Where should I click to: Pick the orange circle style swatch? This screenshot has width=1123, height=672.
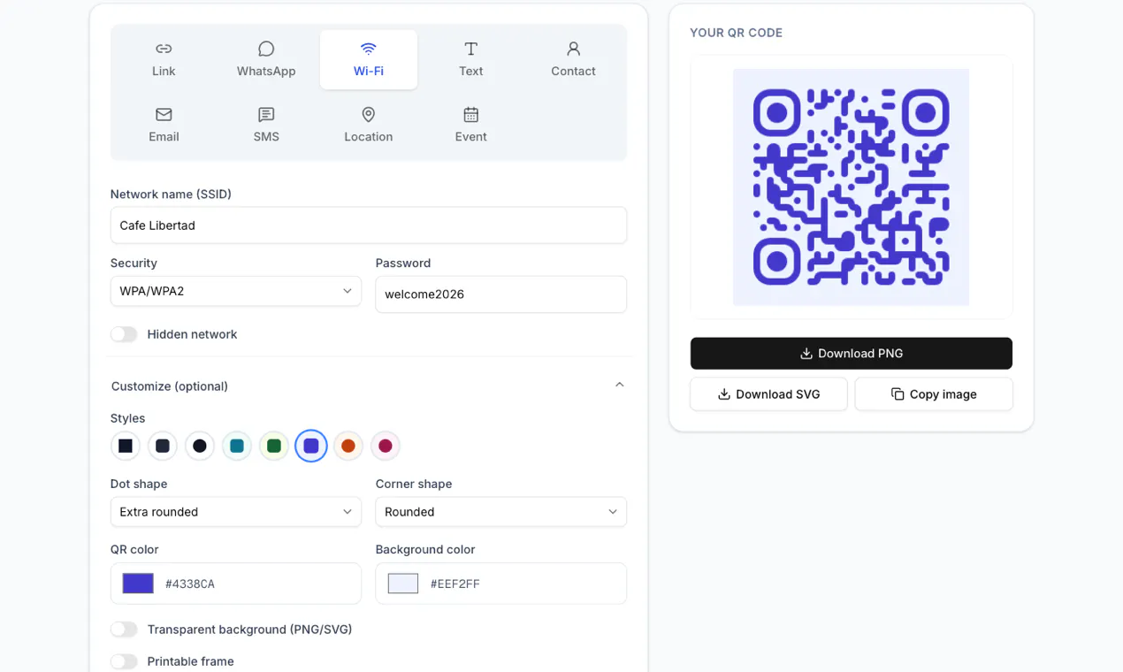(x=348, y=446)
